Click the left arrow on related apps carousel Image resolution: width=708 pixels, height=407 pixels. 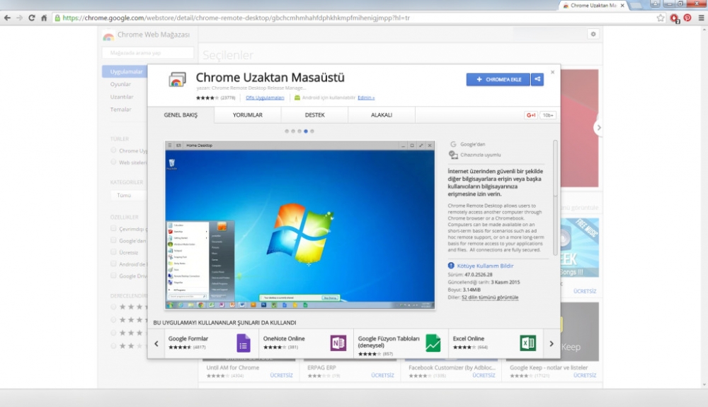click(156, 343)
